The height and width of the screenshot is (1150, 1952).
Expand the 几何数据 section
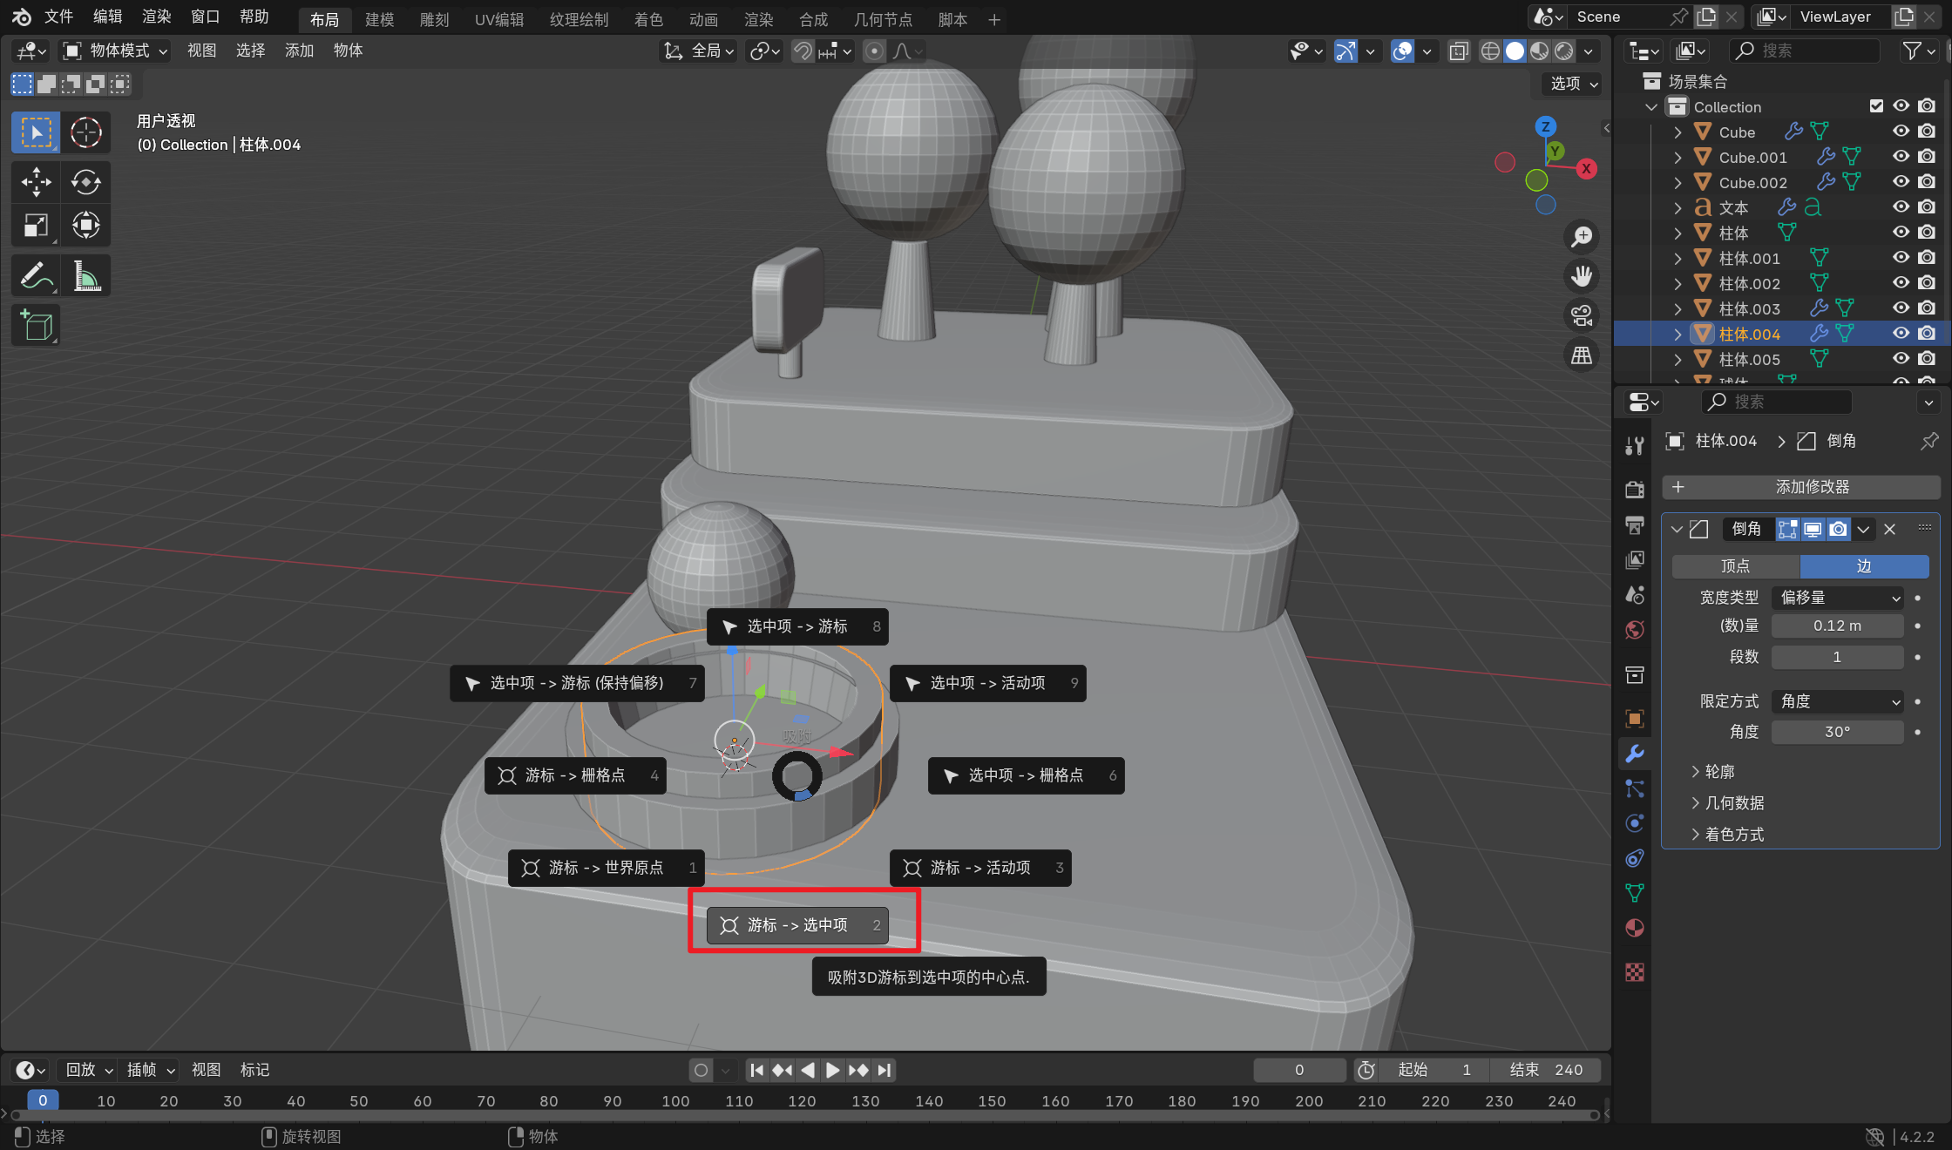[x=1734, y=803]
